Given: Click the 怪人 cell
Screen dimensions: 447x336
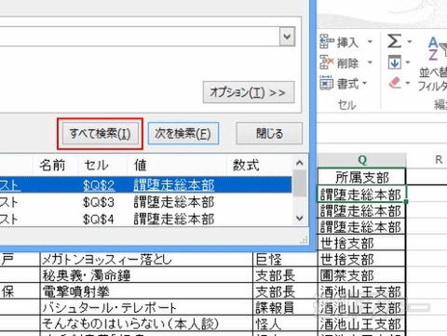Looking at the screenshot, I should (286, 324).
